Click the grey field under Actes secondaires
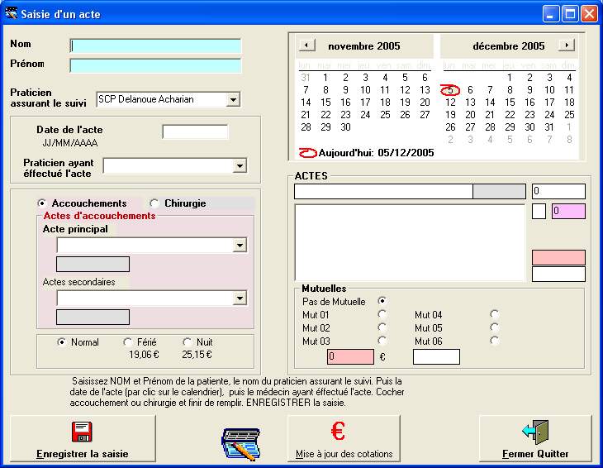Image resolution: width=603 pixels, height=468 pixels. pyautogui.click(x=93, y=318)
